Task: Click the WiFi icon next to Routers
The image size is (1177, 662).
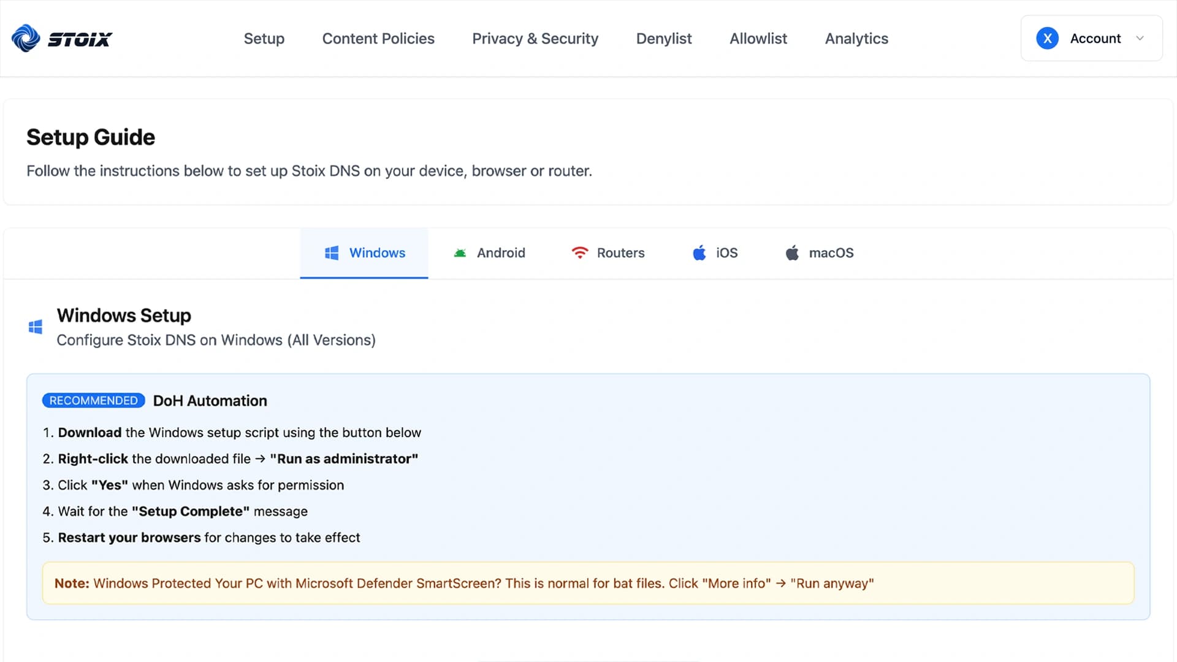Action: point(580,253)
